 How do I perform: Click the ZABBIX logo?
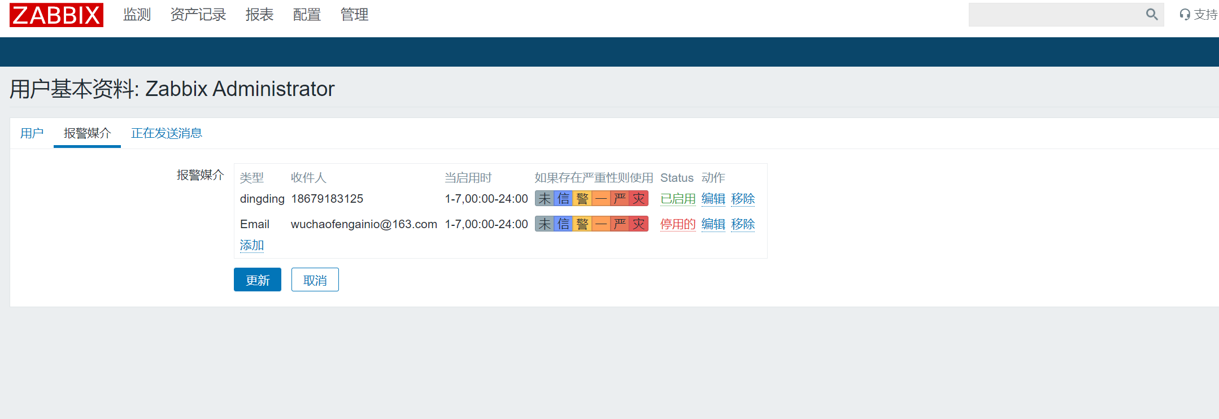coord(56,15)
